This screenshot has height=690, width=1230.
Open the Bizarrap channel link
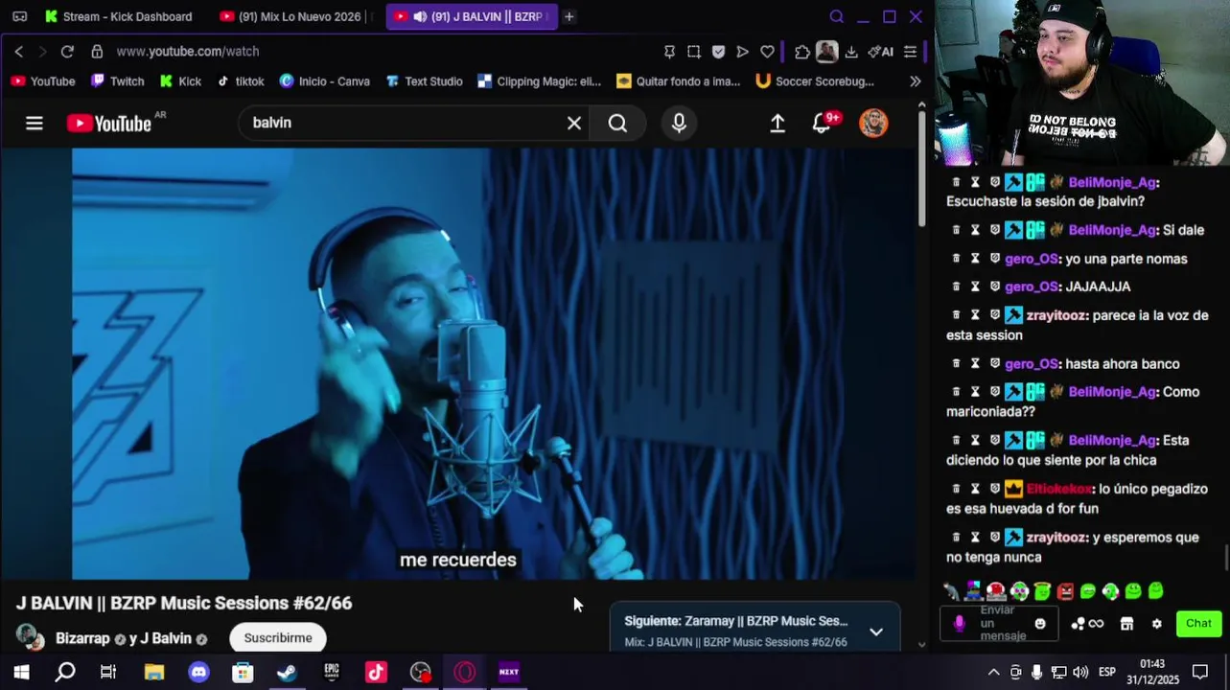[82, 638]
